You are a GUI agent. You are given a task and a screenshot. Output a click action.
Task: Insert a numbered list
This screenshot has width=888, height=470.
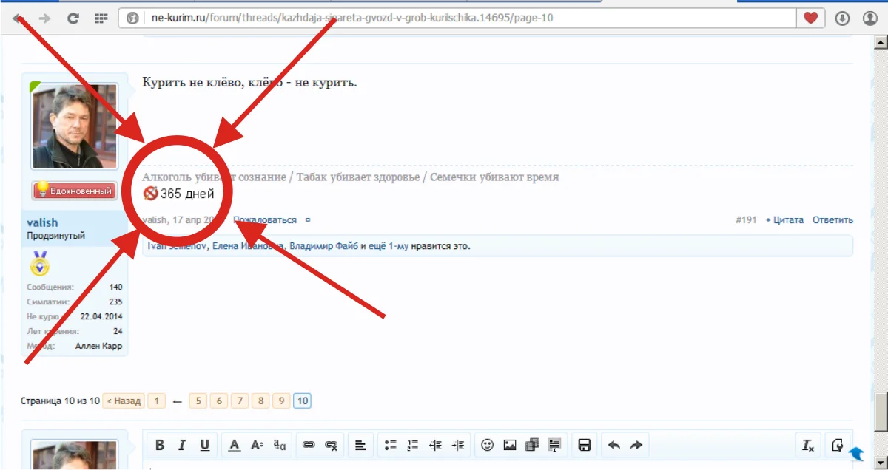tap(413, 445)
